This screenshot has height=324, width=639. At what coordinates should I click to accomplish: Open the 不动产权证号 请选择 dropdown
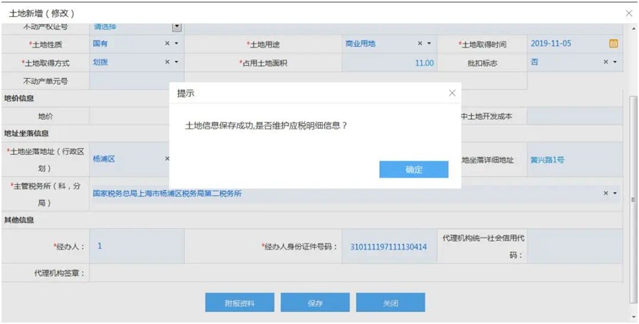coord(177,27)
